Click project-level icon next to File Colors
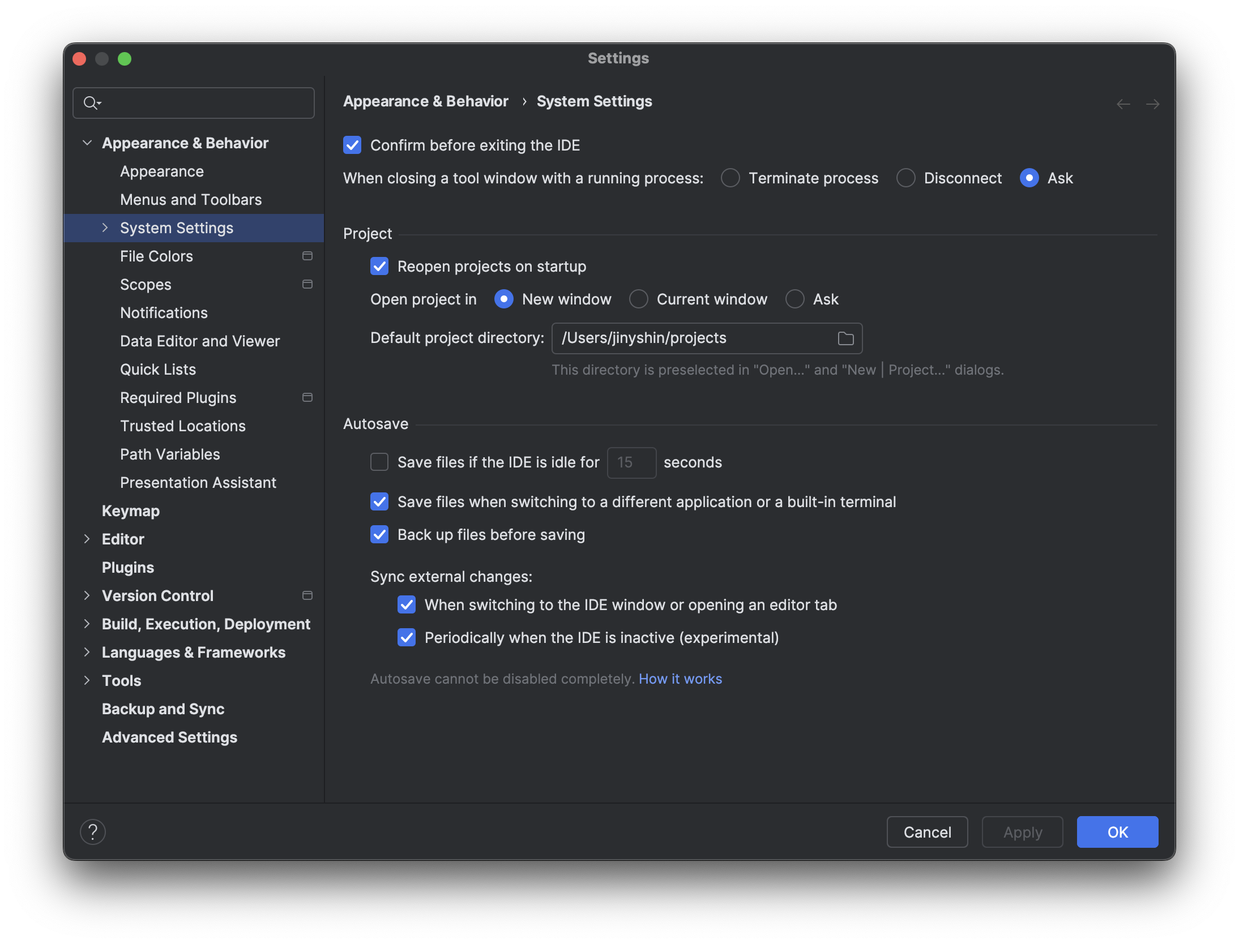 307,256
